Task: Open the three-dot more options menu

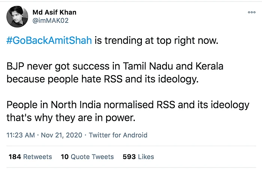Action: (x=251, y=12)
